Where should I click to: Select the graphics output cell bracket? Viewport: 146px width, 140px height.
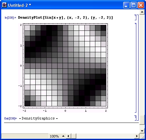coord(135,68)
